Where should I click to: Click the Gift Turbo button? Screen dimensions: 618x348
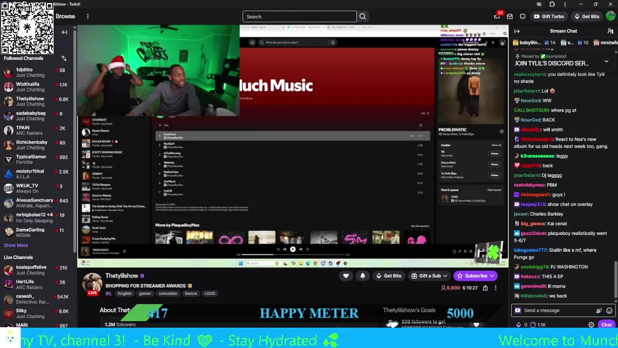point(549,16)
